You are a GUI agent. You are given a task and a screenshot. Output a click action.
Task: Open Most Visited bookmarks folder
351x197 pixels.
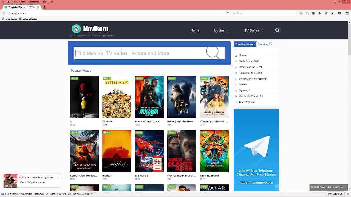click(10, 19)
